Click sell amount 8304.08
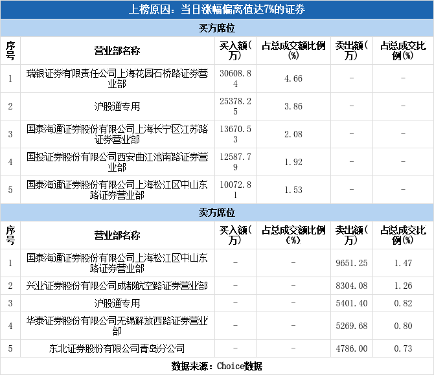This screenshot has height=375, width=434. coord(352,286)
